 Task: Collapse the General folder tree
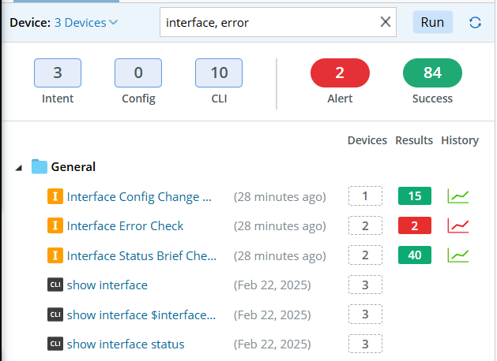[19, 167]
